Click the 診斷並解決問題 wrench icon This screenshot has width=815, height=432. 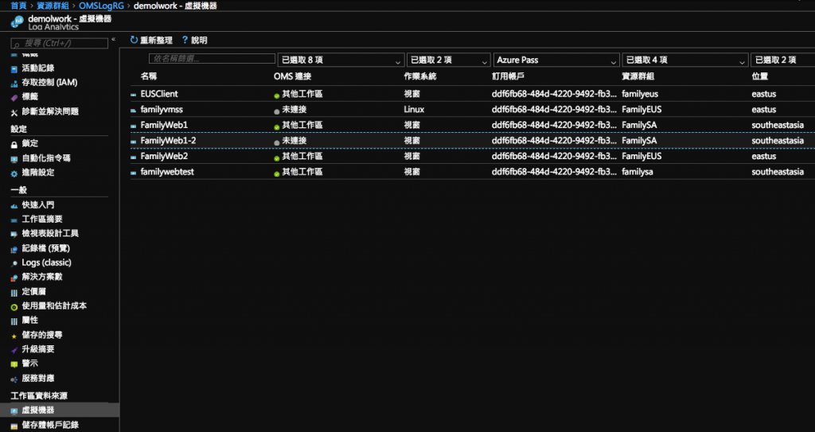[14, 112]
